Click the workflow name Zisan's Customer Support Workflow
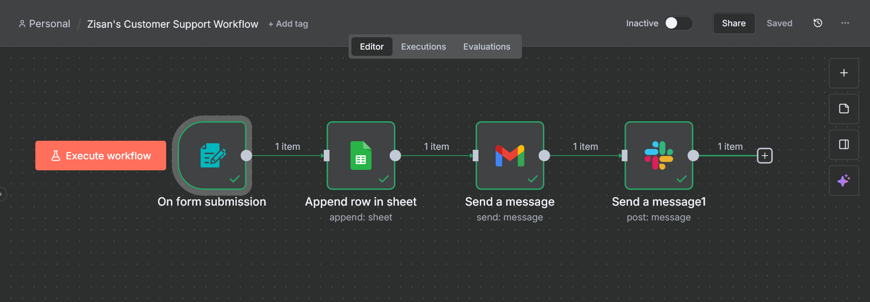 click(173, 24)
